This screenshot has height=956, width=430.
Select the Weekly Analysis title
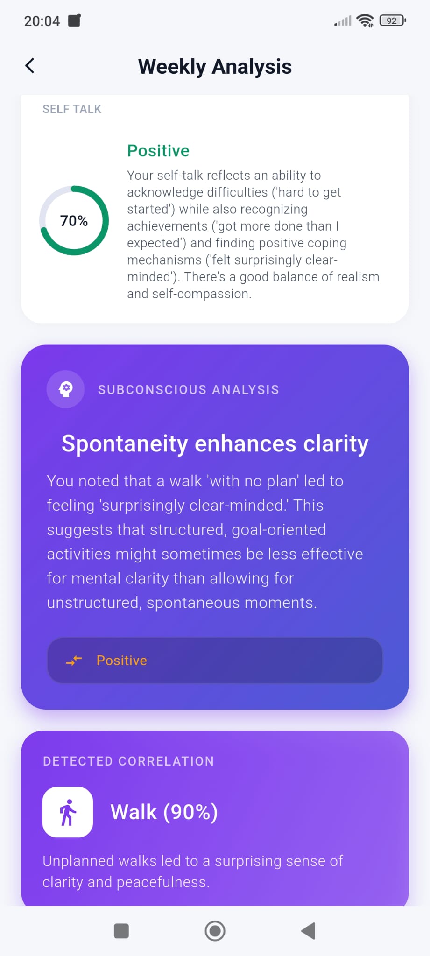(215, 66)
